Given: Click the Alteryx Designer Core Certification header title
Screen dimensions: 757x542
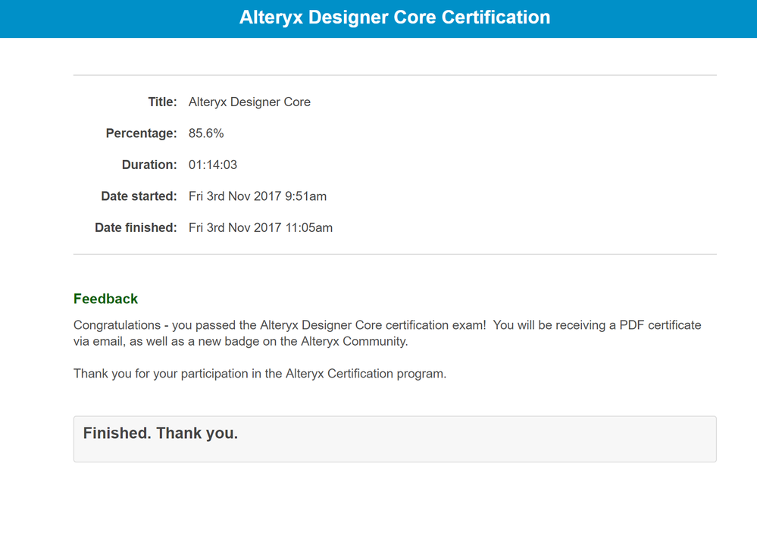Looking at the screenshot, I should coord(395,17).
